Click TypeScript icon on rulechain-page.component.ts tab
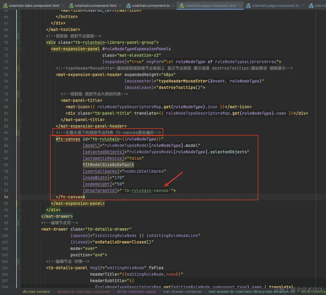Image resolution: width=326 pixels, height=295 pixels. click(x=248, y=6)
